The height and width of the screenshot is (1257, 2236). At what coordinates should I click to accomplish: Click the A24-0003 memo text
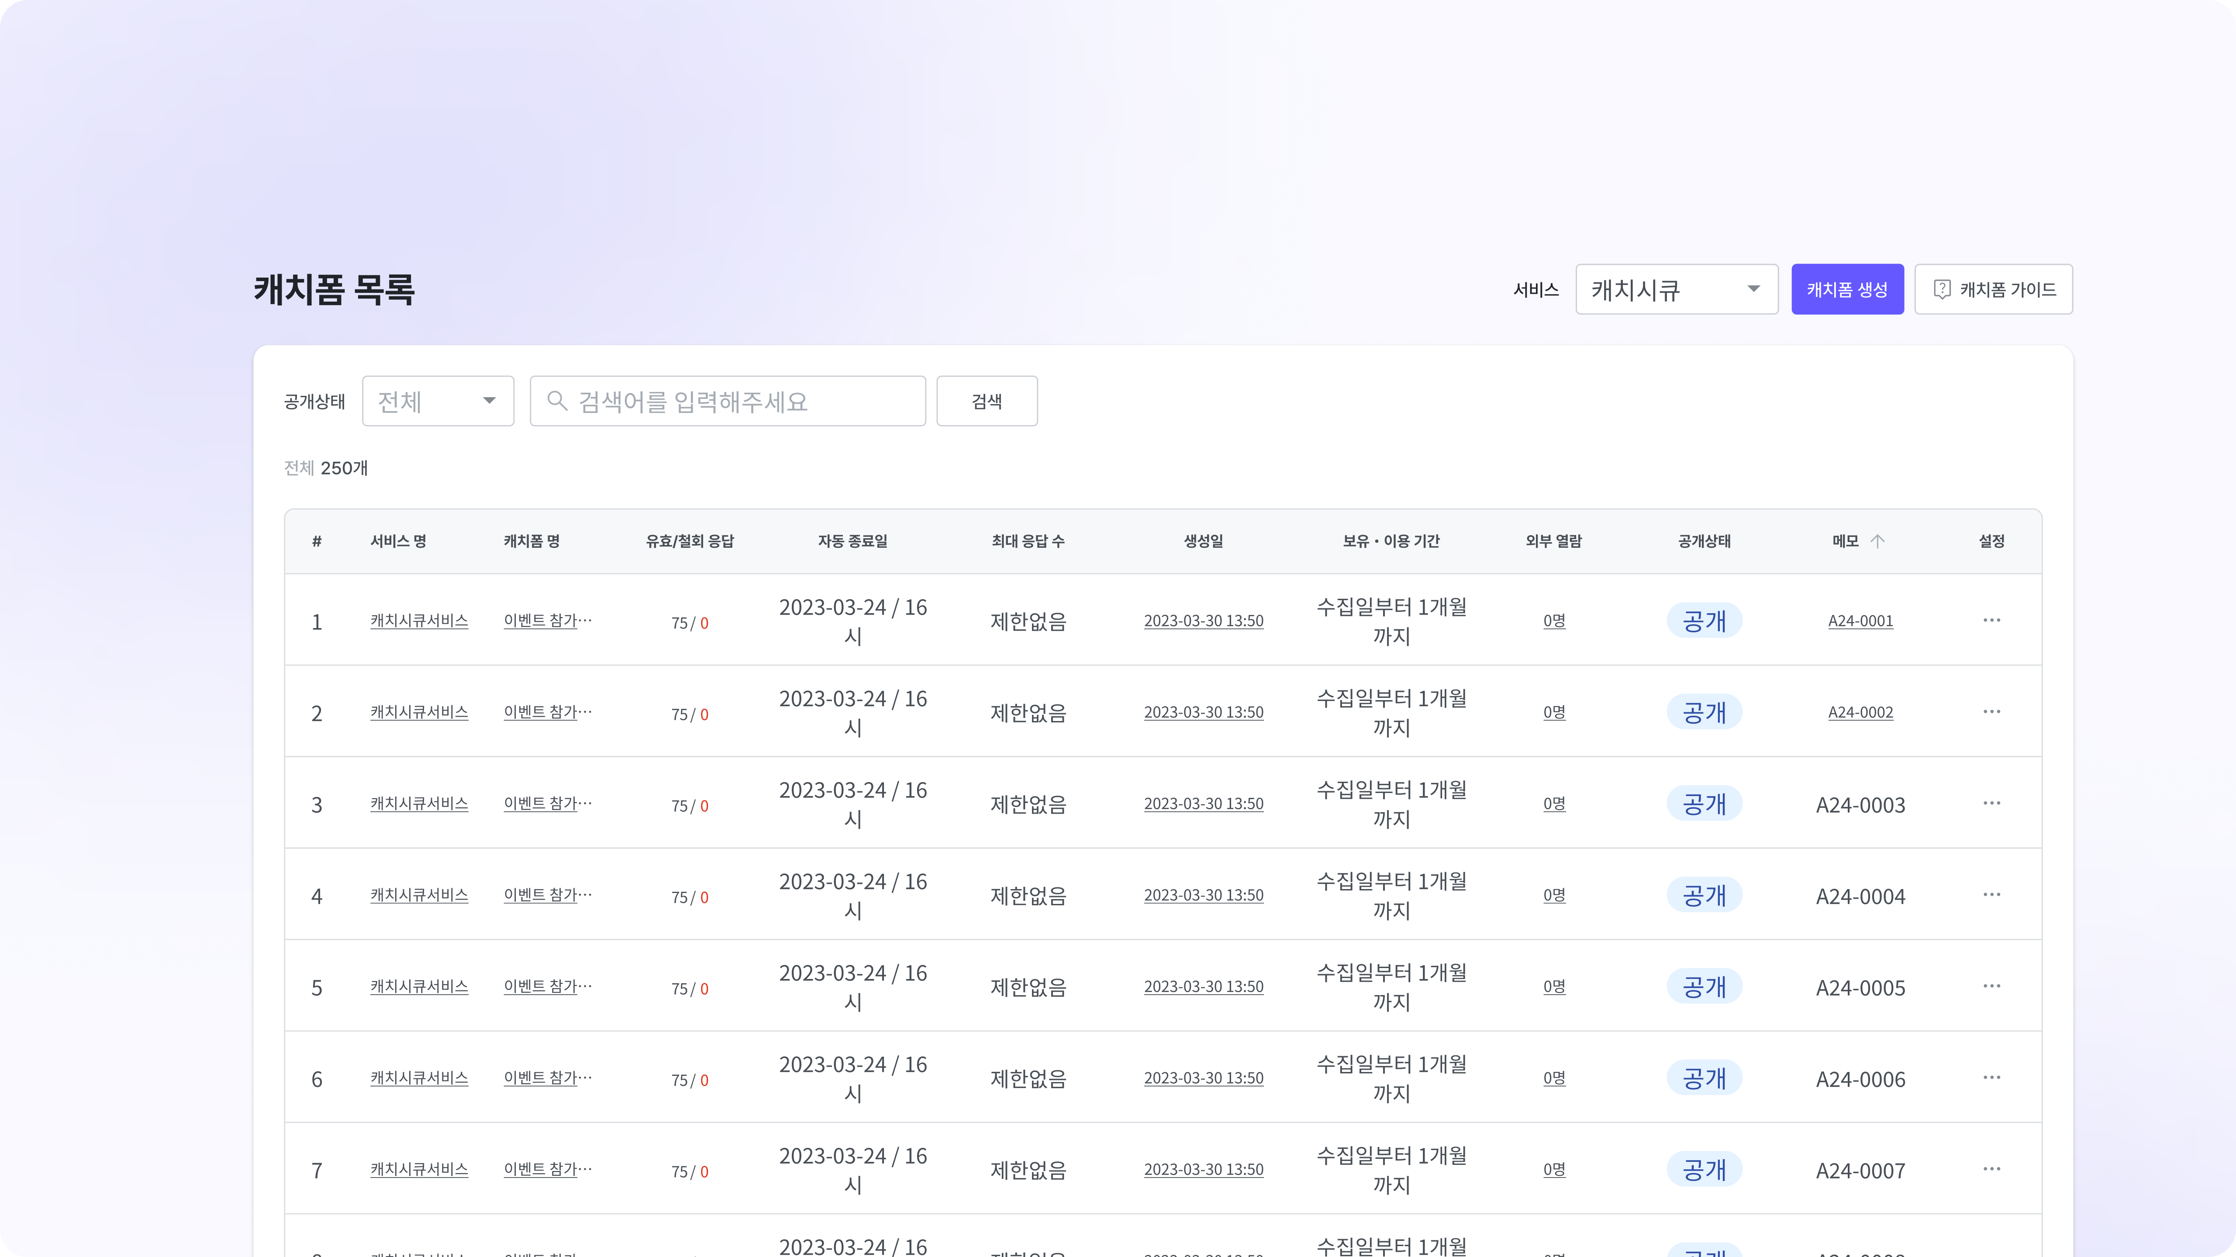point(1860,804)
